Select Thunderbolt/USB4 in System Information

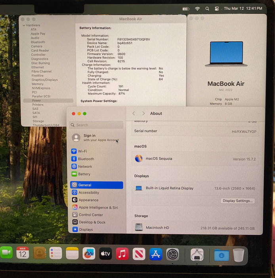[x=46, y=125]
